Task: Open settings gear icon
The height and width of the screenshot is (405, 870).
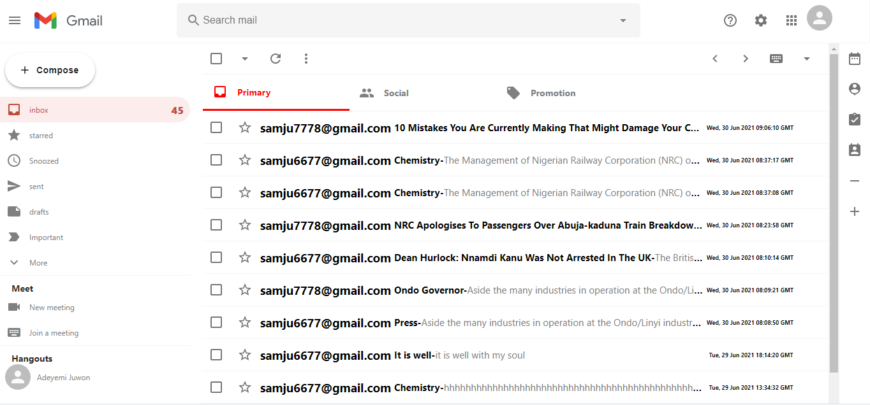Action: pos(761,20)
